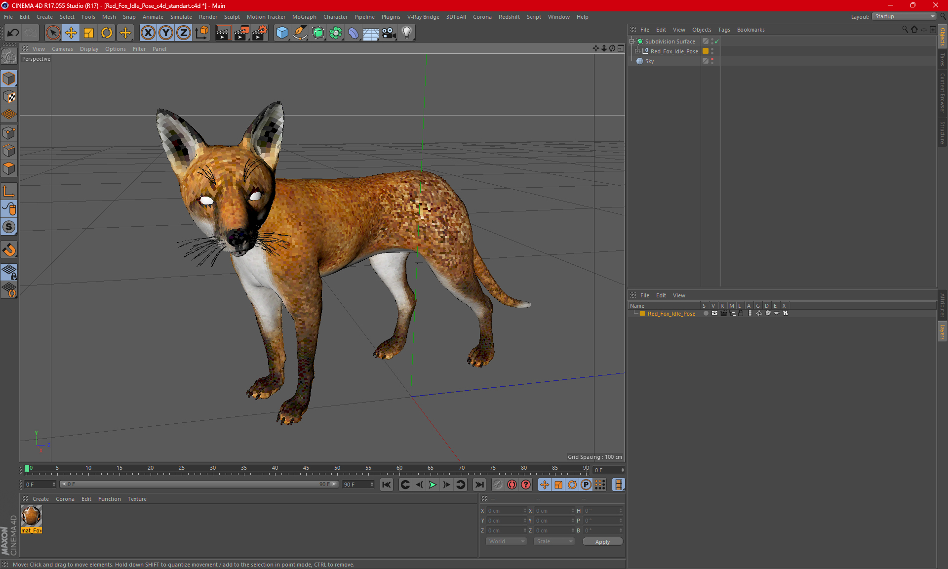Select the Live Selection tool
The image size is (948, 569).
[x=53, y=33]
